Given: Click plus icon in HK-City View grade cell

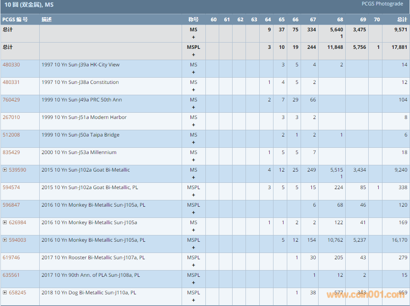Looking at the screenshot, I should click(x=193, y=72).
